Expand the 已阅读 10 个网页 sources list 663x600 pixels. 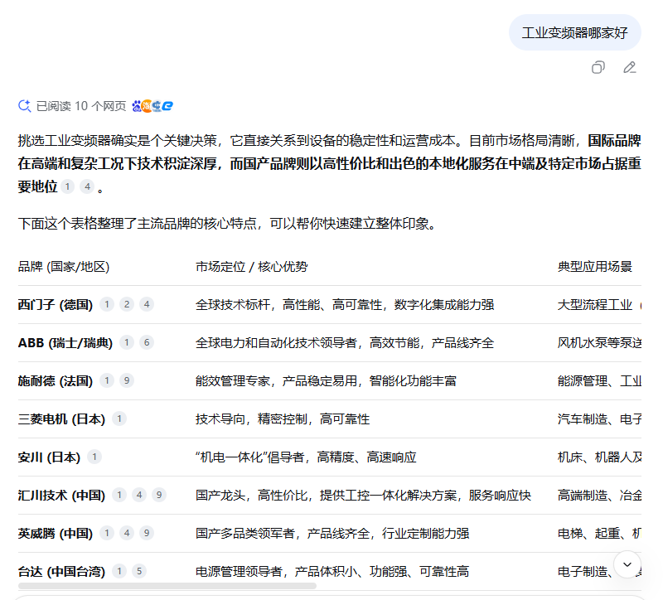[x=81, y=106]
